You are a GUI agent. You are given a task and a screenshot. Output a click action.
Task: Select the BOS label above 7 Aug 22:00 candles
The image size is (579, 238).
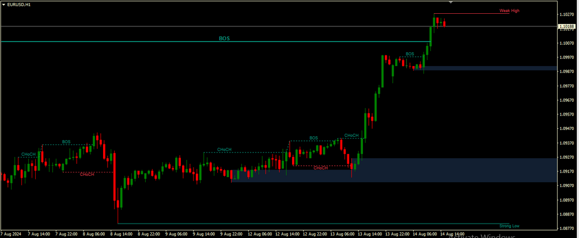[66, 141]
